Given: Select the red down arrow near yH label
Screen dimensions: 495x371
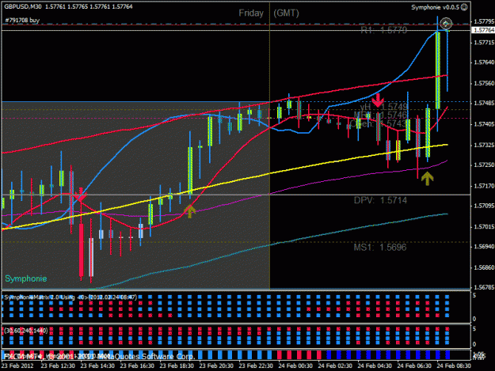Looking at the screenshot, I should (x=378, y=101).
